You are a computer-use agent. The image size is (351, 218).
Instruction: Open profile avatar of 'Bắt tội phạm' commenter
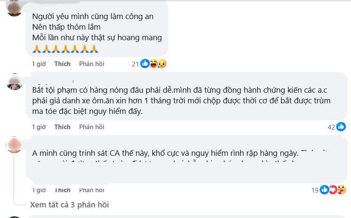tap(15, 82)
